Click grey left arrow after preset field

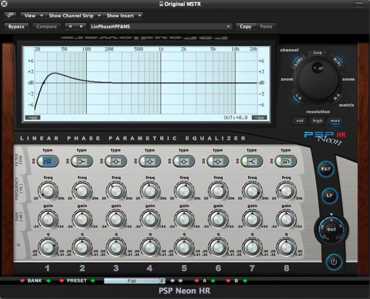[x=172, y=281]
